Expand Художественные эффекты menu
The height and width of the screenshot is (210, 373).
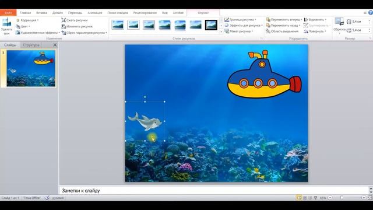click(37, 33)
